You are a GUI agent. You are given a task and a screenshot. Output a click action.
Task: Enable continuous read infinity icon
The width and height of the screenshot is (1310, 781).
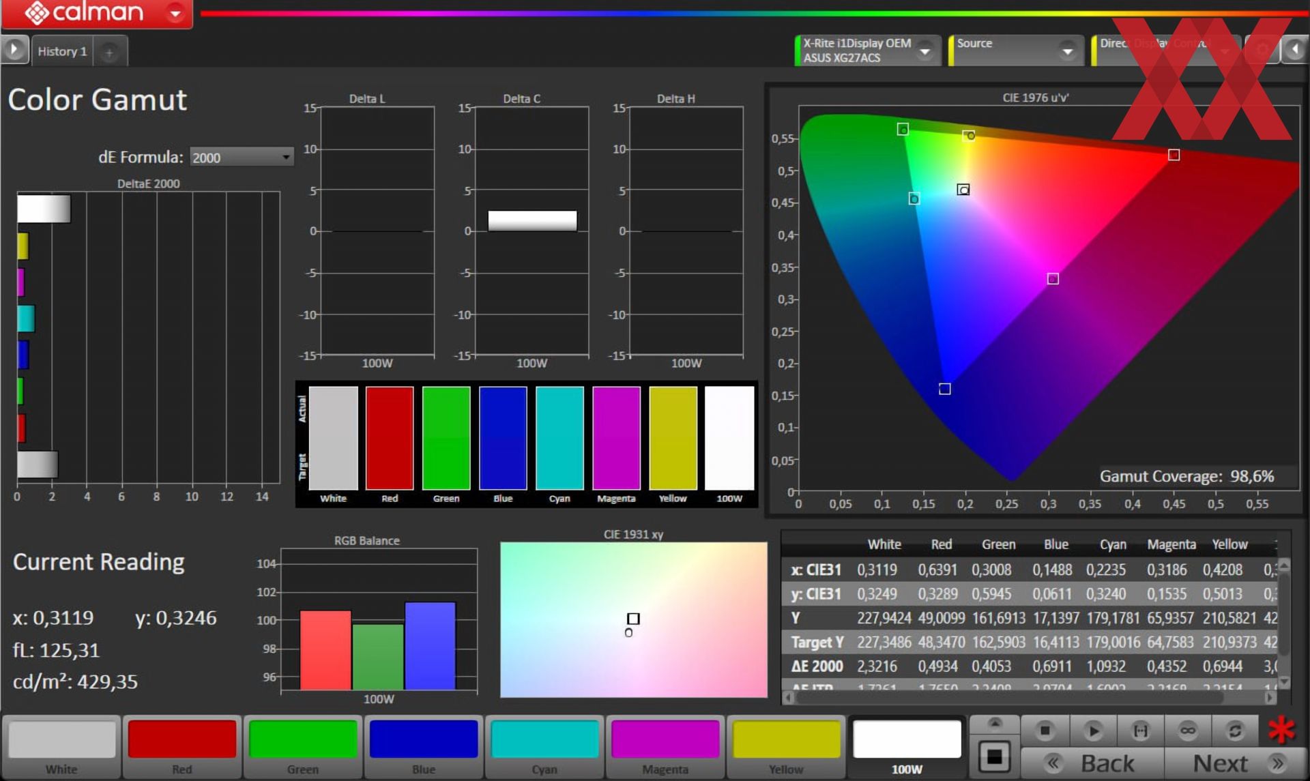[x=1188, y=731]
